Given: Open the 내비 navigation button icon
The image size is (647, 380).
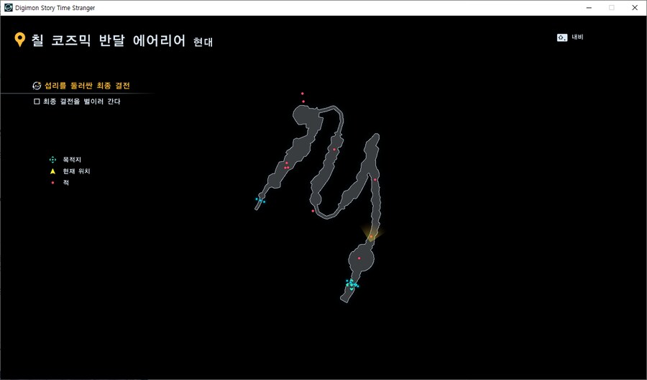Looking at the screenshot, I should 561,37.
